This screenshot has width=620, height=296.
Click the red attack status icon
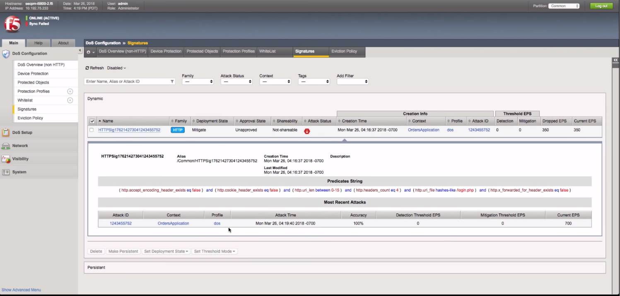tap(307, 131)
